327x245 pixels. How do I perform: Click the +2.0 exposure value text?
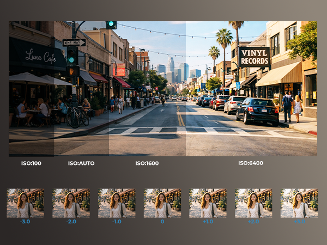pos(253,222)
